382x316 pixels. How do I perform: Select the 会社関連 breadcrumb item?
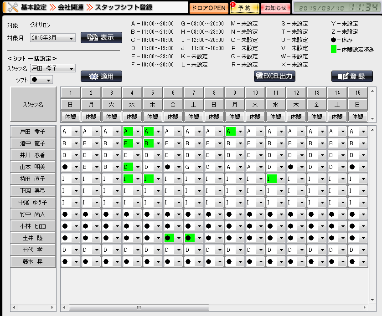coord(73,8)
